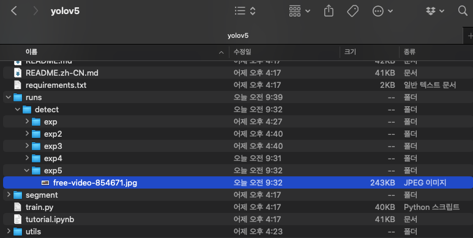The height and width of the screenshot is (238, 473).
Task: Open the ellipsis action menu
Action: [382, 11]
